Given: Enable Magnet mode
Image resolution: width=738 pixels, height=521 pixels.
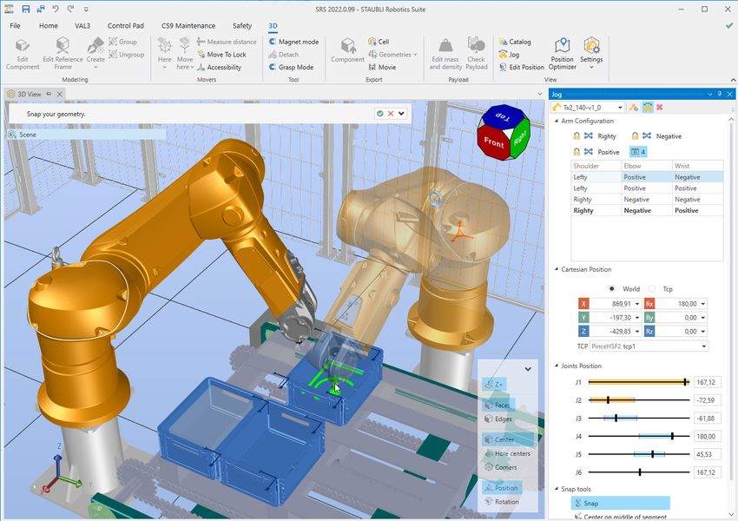Looking at the screenshot, I should coord(293,42).
